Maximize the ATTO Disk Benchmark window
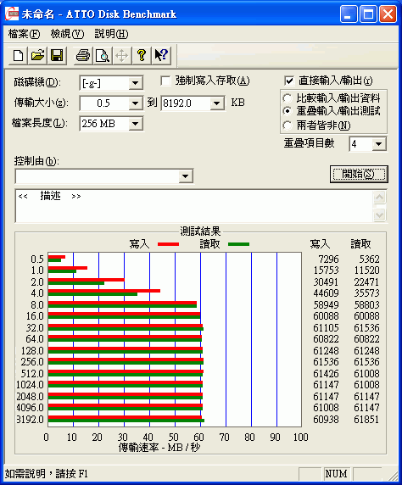This screenshot has width=402, height=485. pyautogui.click(x=368, y=14)
